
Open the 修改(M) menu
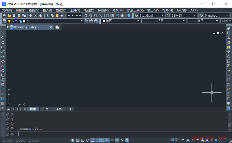point(118,10)
